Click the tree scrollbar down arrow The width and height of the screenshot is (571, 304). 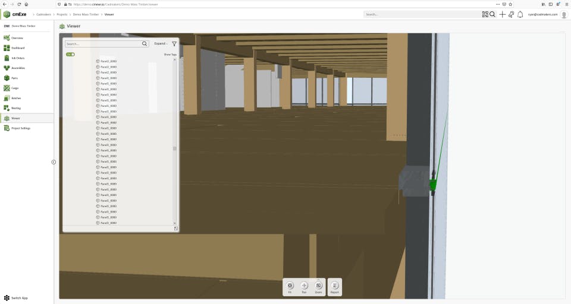point(174,223)
